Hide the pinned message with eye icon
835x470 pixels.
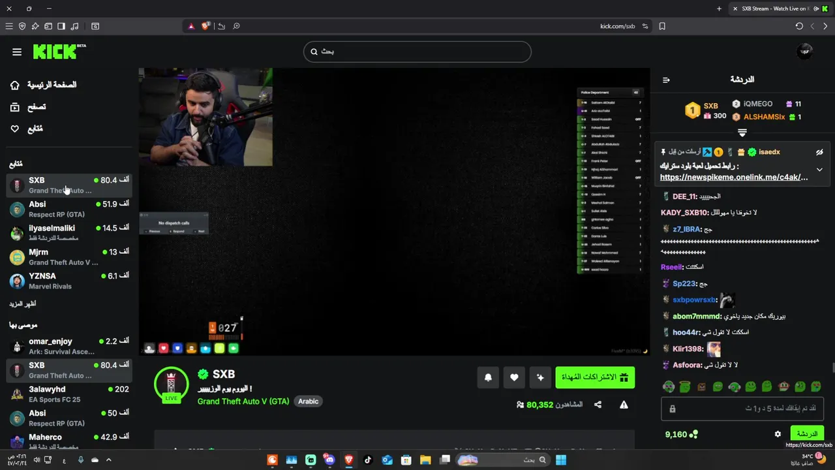click(x=819, y=152)
